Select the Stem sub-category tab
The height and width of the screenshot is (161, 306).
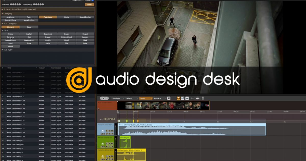29,27
